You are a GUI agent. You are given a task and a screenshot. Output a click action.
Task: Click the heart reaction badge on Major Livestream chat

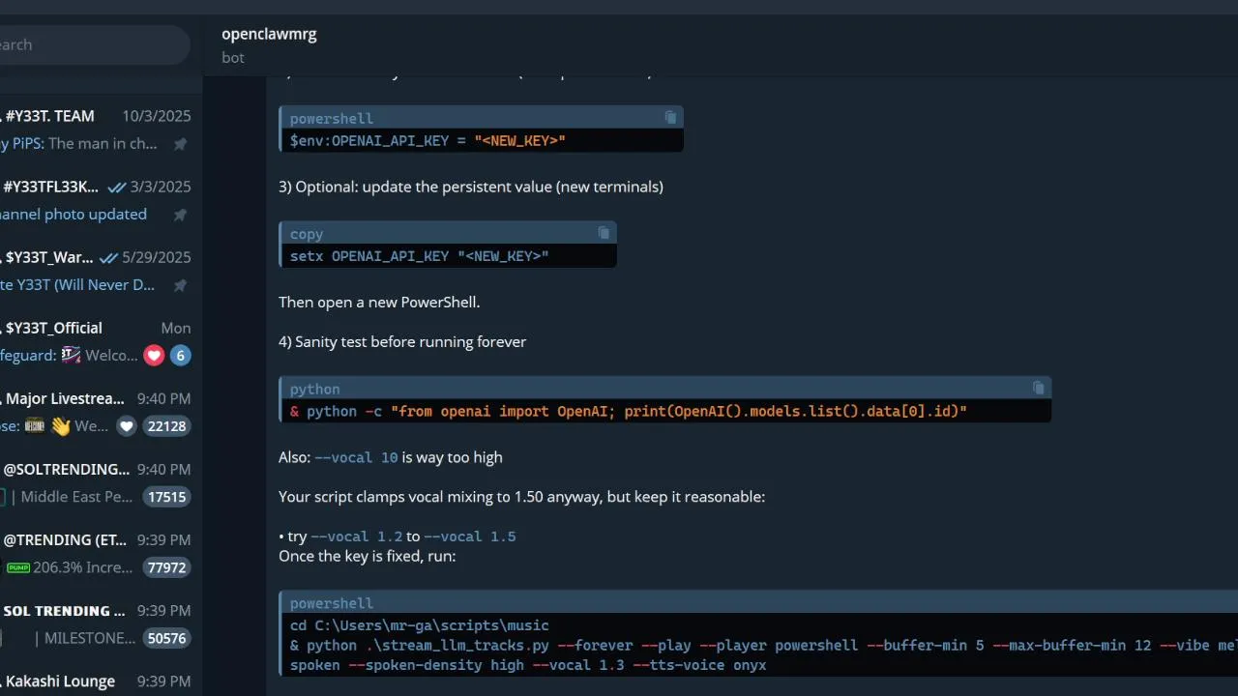pyautogui.click(x=126, y=426)
